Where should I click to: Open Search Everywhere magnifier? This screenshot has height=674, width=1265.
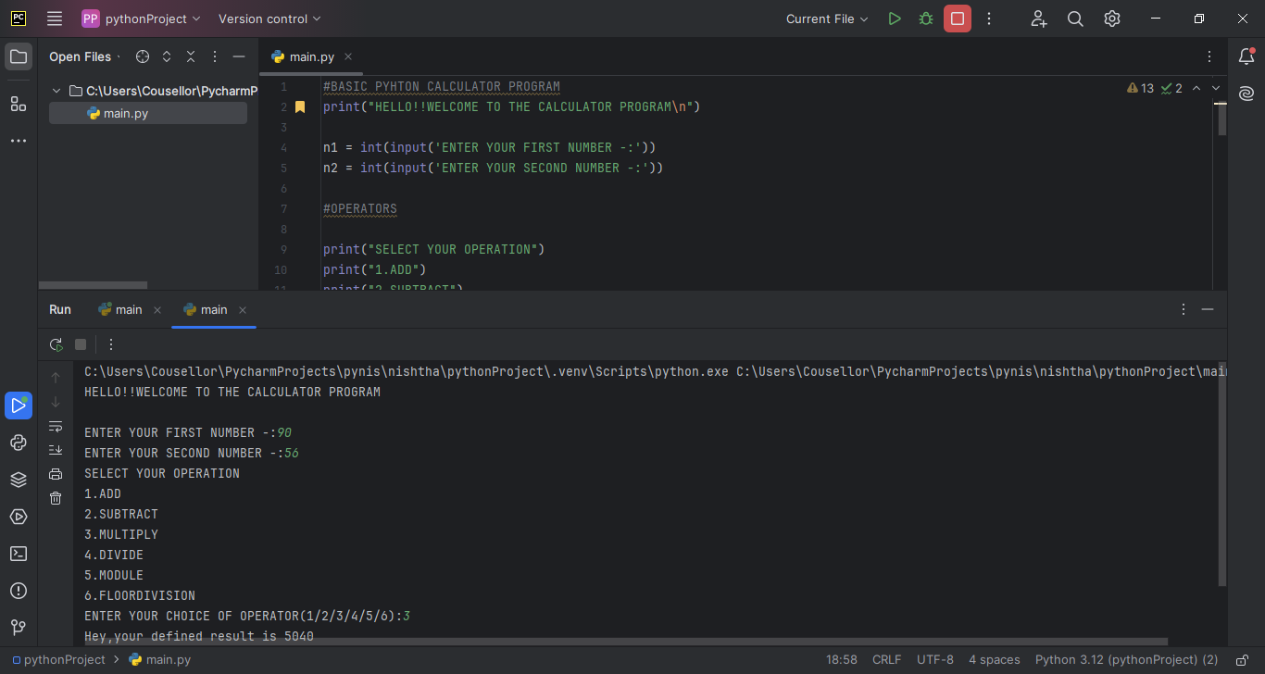tap(1075, 19)
